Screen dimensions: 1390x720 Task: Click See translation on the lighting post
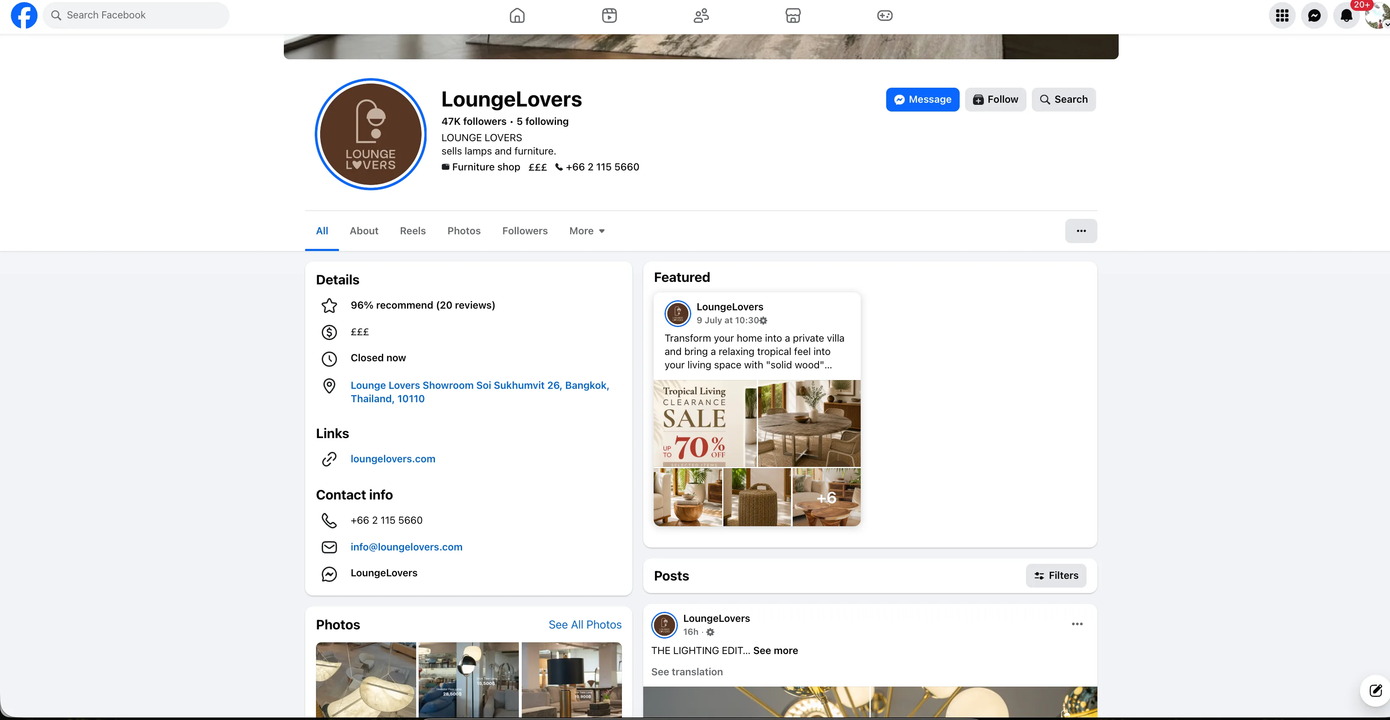(686, 672)
